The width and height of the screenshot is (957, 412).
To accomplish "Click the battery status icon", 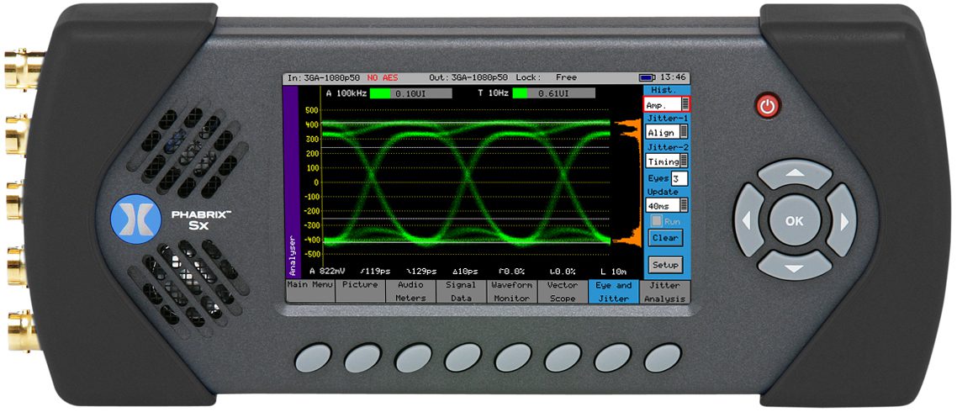I will (x=647, y=77).
